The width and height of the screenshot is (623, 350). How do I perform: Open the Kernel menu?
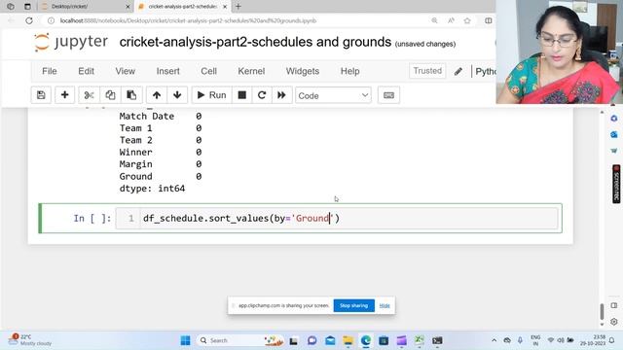click(x=251, y=71)
